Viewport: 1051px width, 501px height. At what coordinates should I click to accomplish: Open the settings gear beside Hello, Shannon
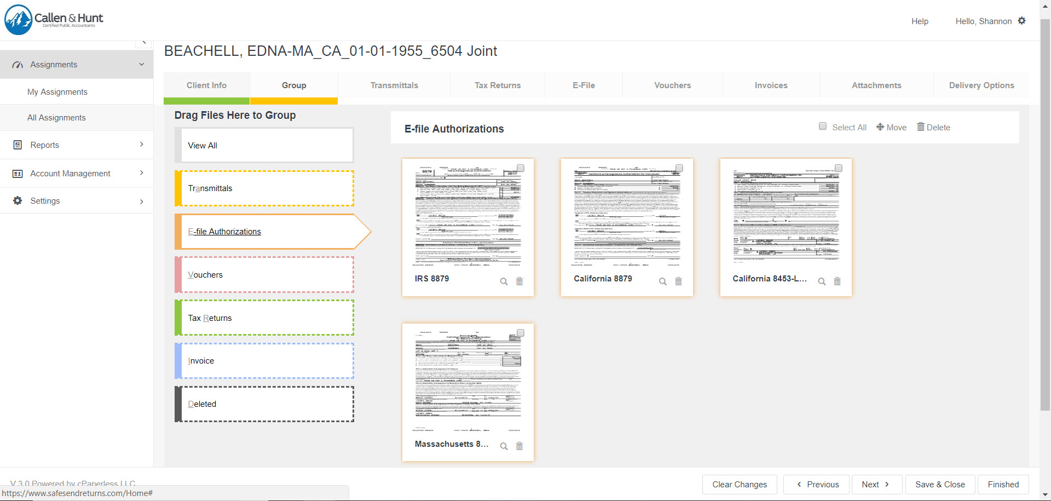pyautogui.click(x=1023, y=21)
